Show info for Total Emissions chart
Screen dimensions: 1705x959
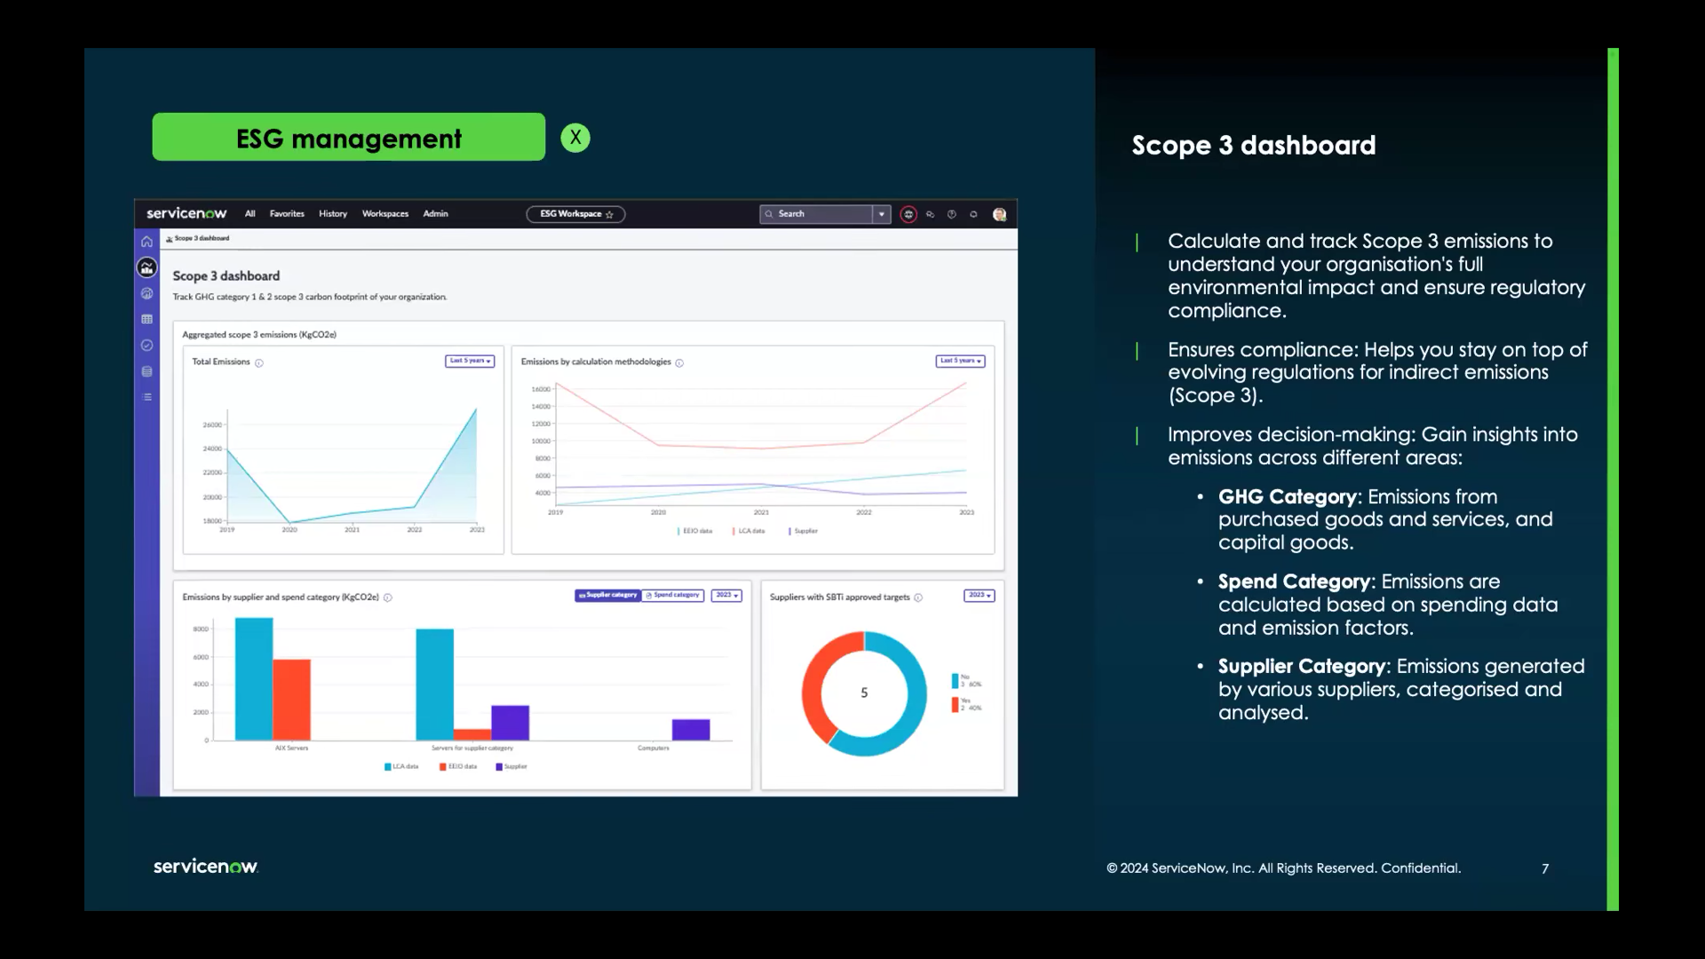click(x=259, y=362)
